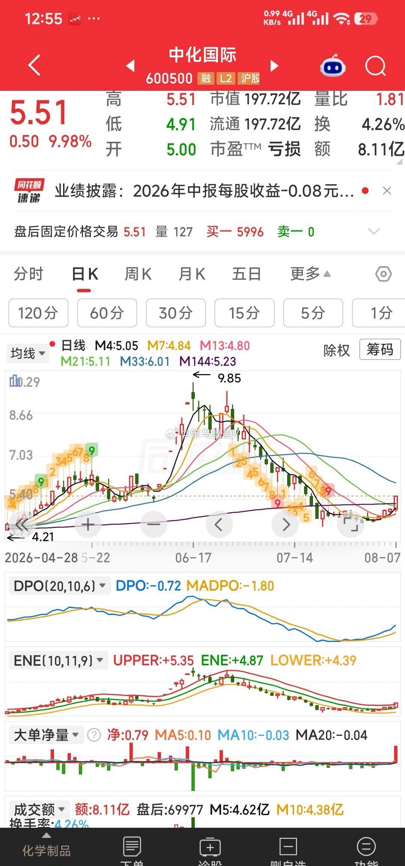Image resolution: width=405 pixels, height=866 pixels.
Task: Open fullscreen chart via corner-bracket icon
Action: point(351,524)
